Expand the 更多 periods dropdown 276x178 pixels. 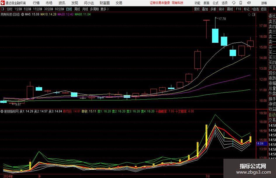pos(105,9)
